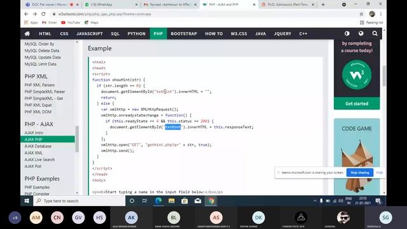Open YouTube bookmark

point(71,23)
